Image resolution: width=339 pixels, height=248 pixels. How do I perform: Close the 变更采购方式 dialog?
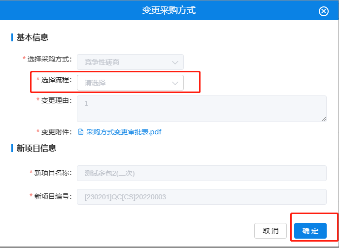pos(323,11)
